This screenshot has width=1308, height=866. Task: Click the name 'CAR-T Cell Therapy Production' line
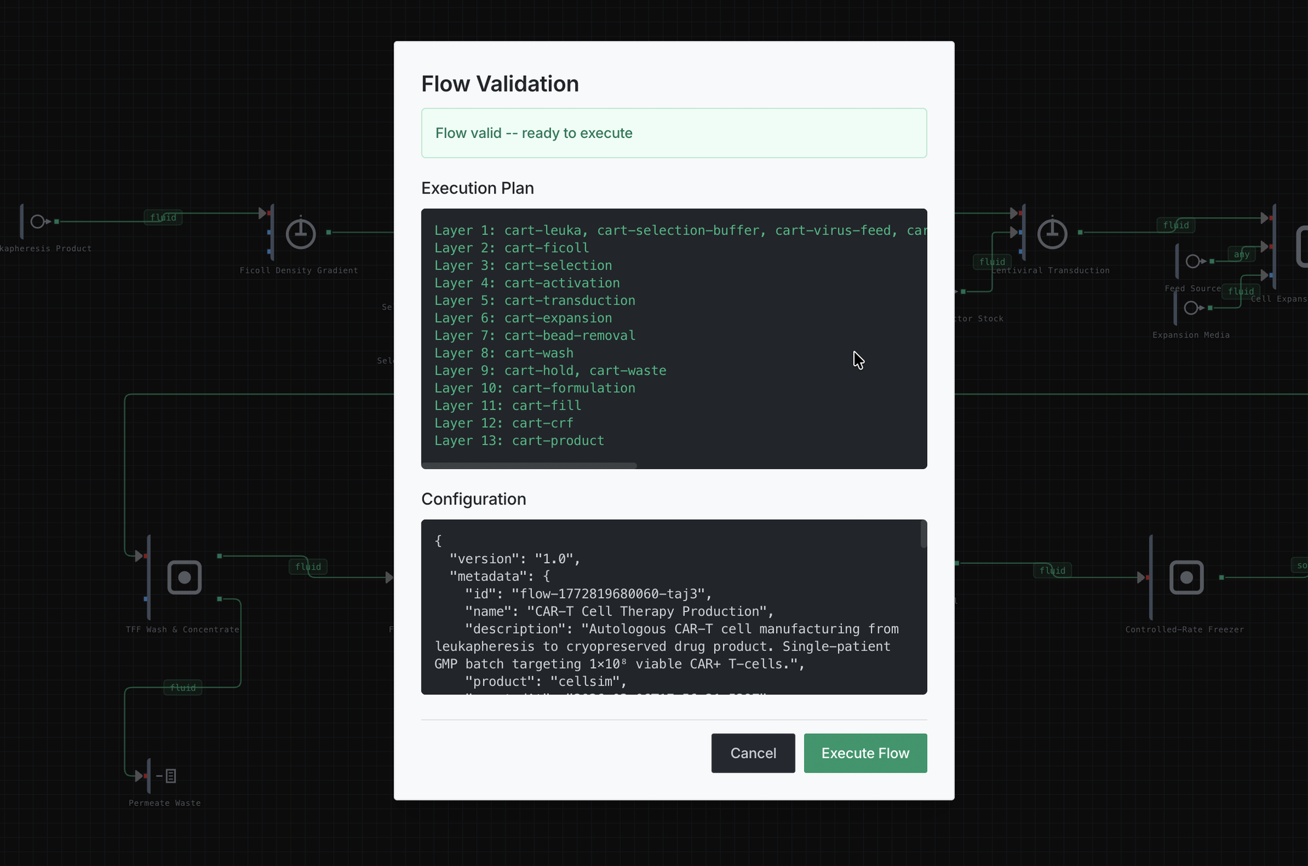(x=619, y=612)
